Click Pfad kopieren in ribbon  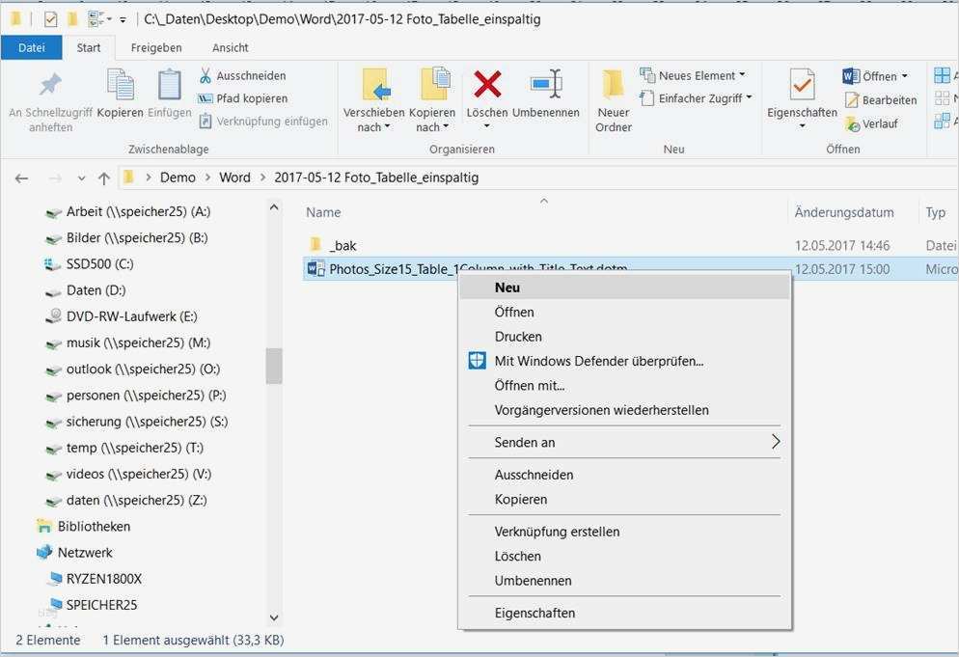pos(242,98)
